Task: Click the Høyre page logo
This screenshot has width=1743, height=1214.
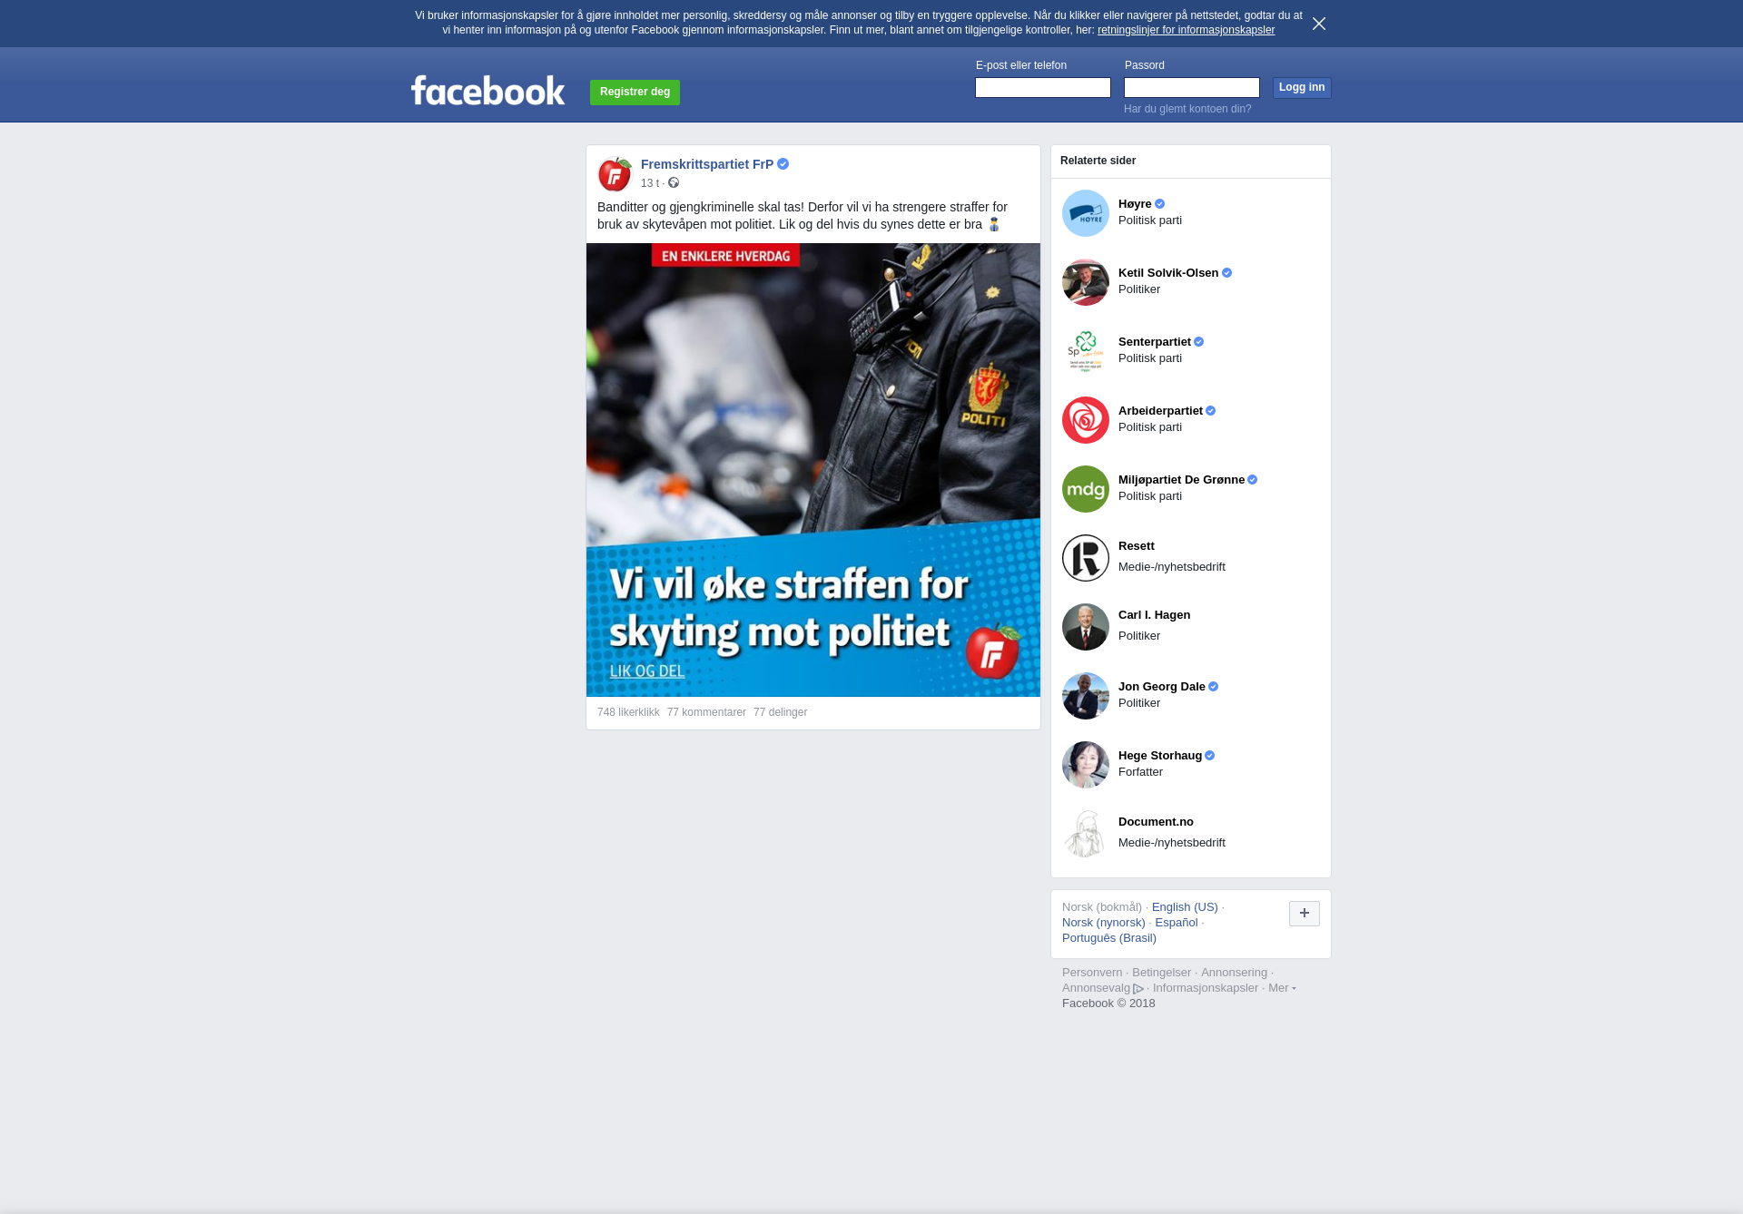Action: [1086, 213]
